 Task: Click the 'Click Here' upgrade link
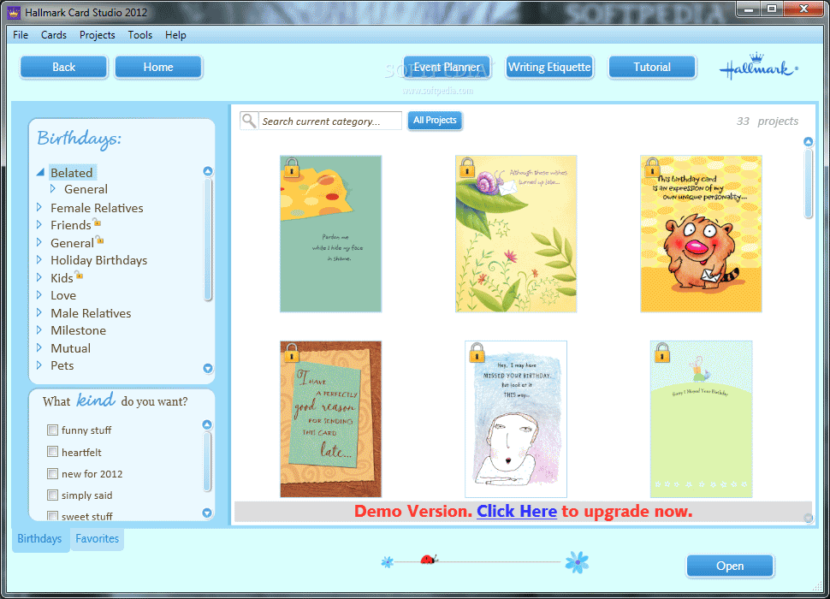(517, 511)
